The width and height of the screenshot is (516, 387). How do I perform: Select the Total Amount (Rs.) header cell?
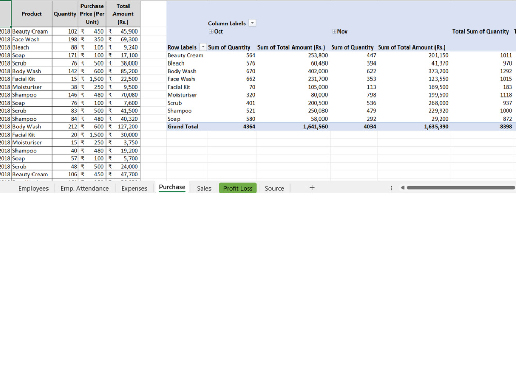tap(123, 14)
